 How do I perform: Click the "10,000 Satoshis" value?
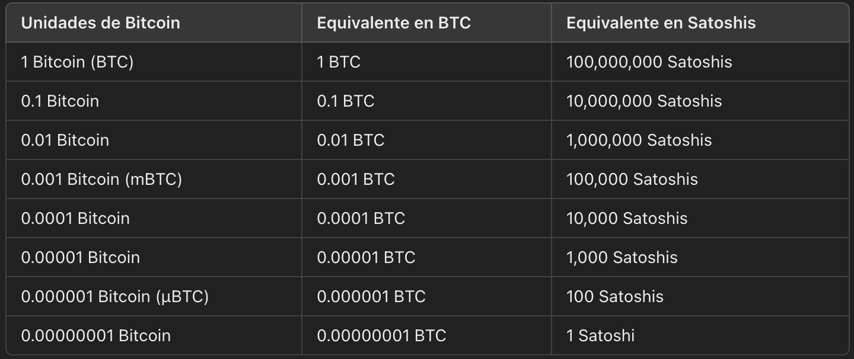[x=627, y=219]
